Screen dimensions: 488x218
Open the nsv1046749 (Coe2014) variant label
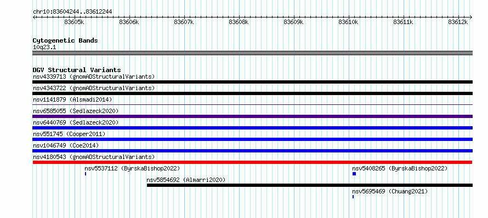click(x=66, y=145)
